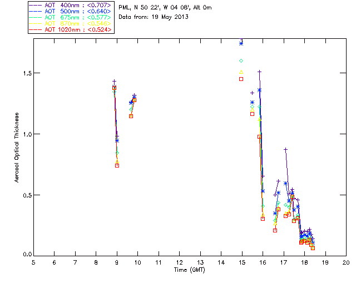This screenshot has width=356, height=284.
Task: Select the PML station location text
Action: [x=165, y=7]
